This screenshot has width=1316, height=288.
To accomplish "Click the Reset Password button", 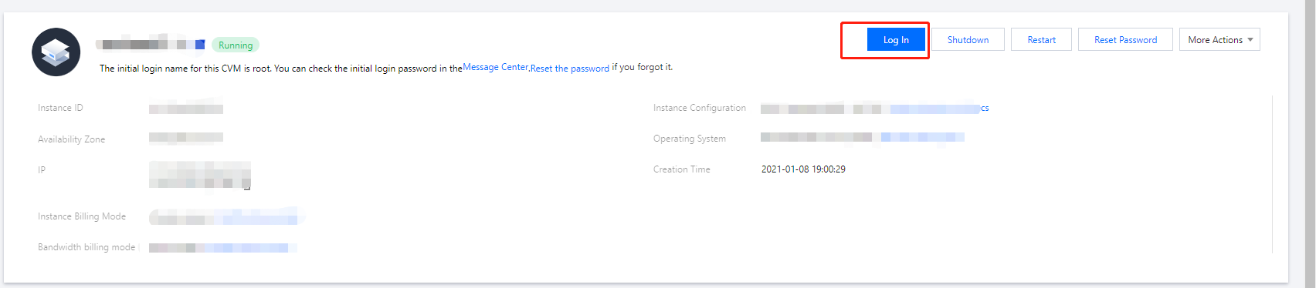I will click(x=1125, y=40).
